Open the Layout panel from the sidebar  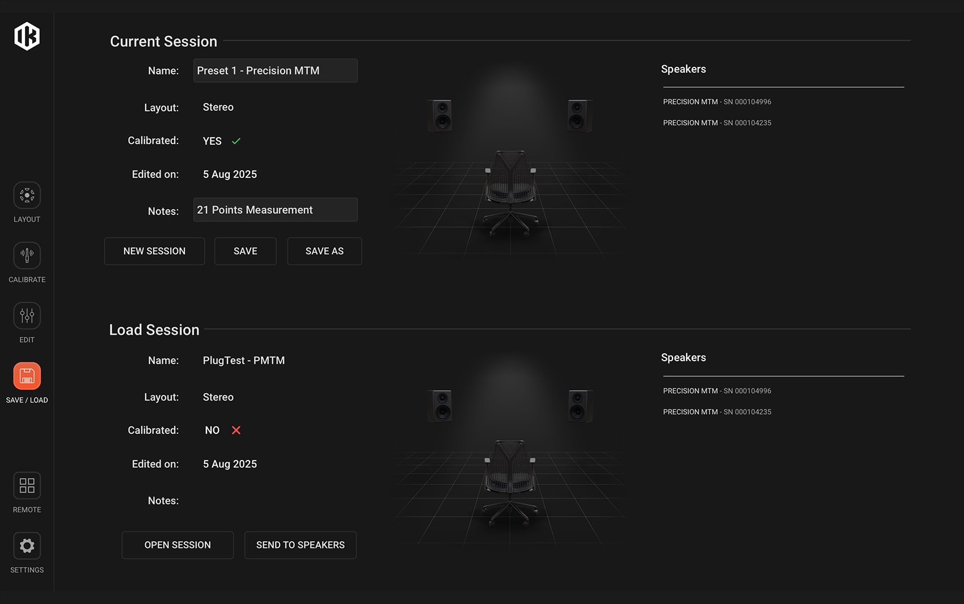27,195
